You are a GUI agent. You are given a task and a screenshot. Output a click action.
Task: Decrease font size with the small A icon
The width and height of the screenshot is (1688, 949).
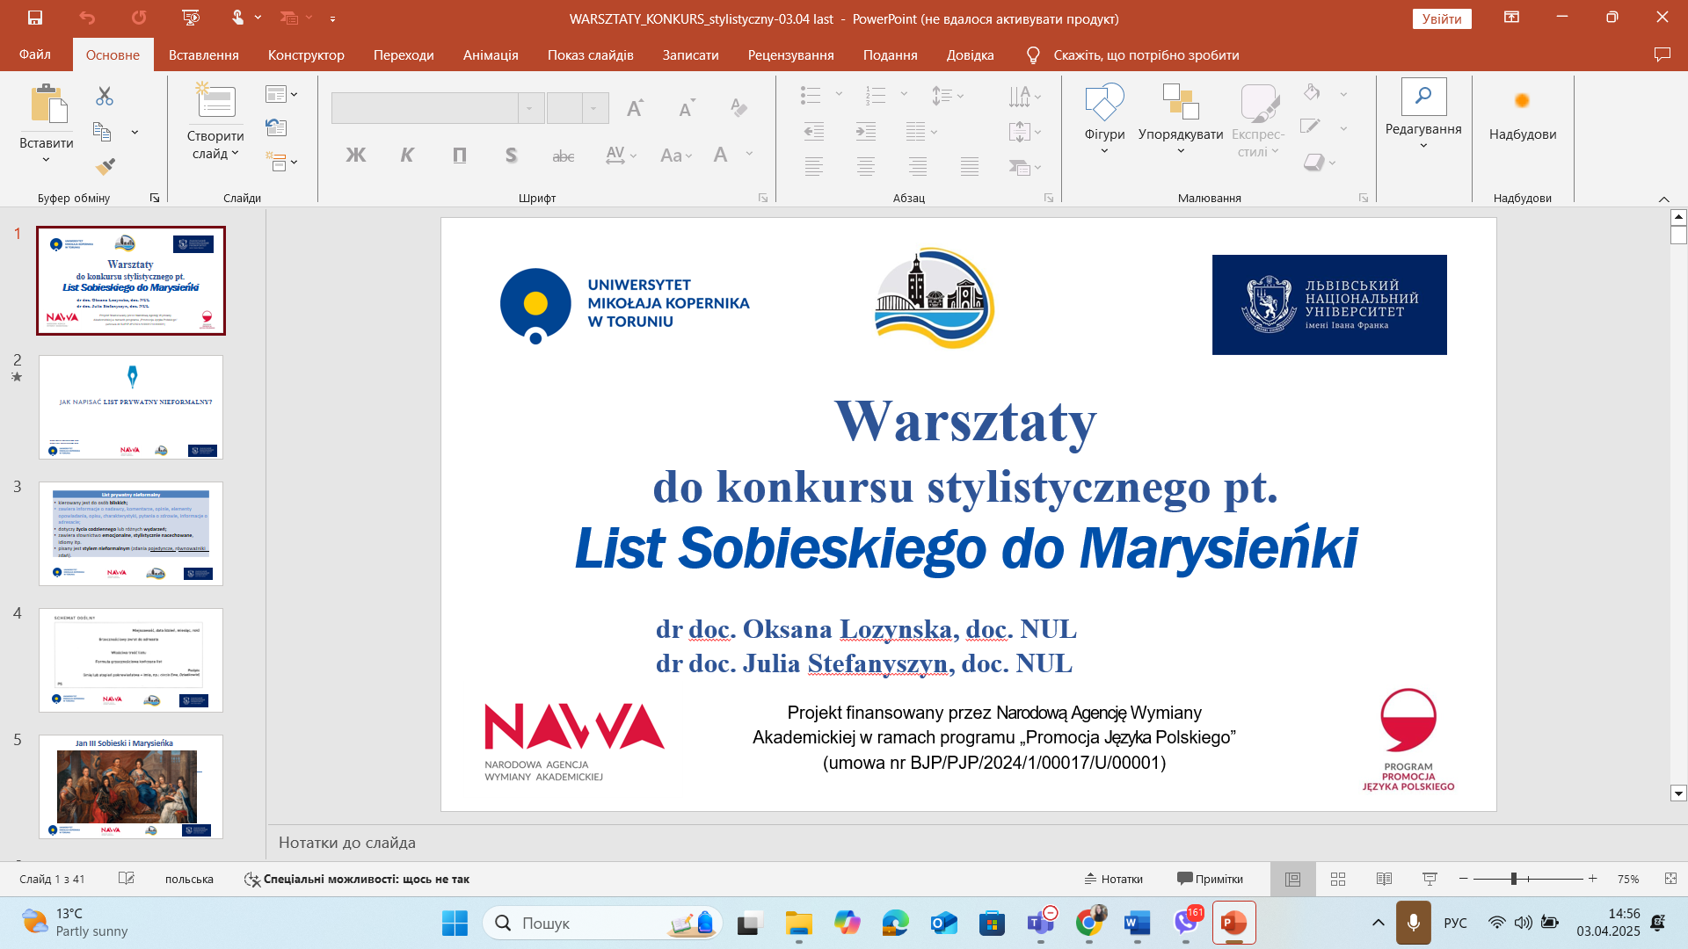point(687,108)
